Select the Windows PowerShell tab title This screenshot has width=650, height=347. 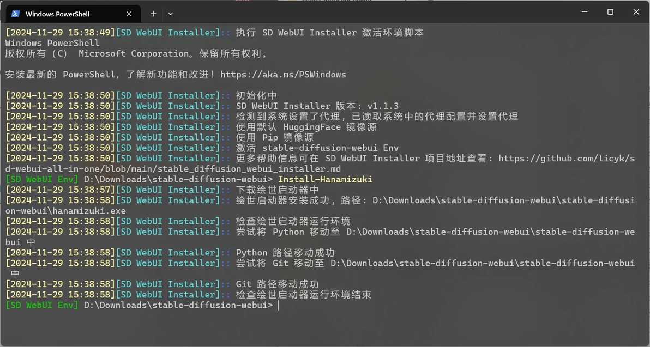[57, 14]
